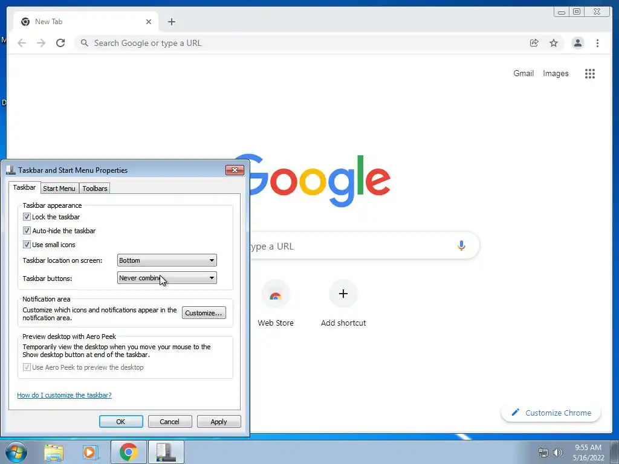The height and width of the screenshot is (464, 619).
Task: Open the Chrome profile avatar
Action: (x=577, y=43)
